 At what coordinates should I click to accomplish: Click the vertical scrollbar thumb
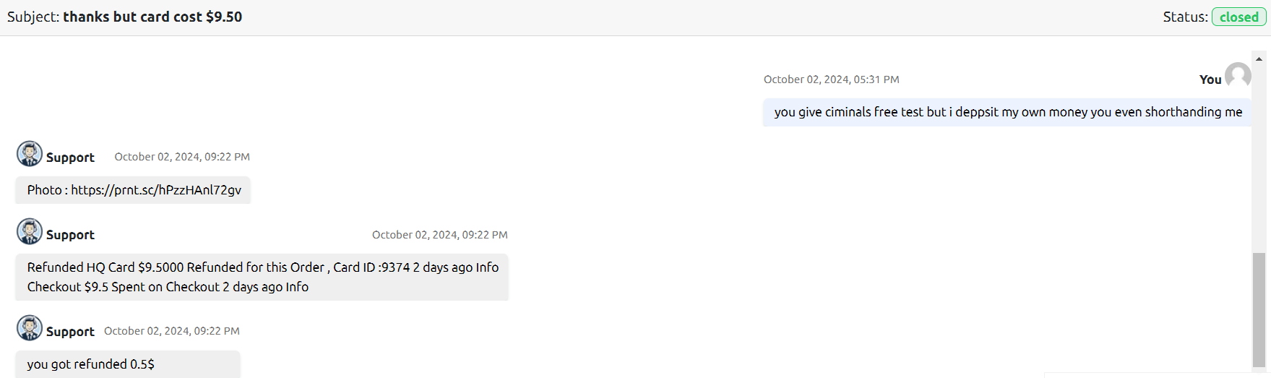(x=1259, y=309)
